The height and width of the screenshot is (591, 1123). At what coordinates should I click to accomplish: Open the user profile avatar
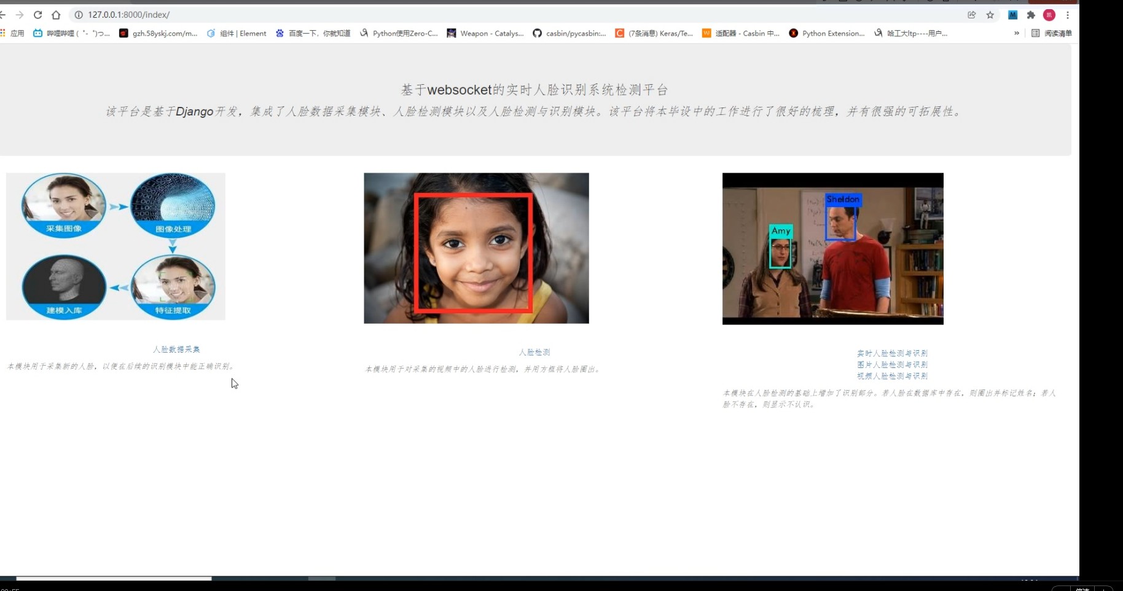click(x=1049, y=15)
